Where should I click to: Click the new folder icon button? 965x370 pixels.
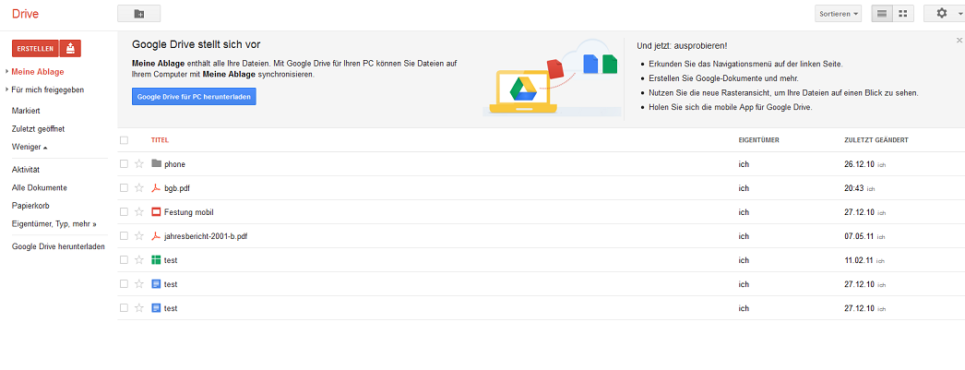tap(139, 14)
